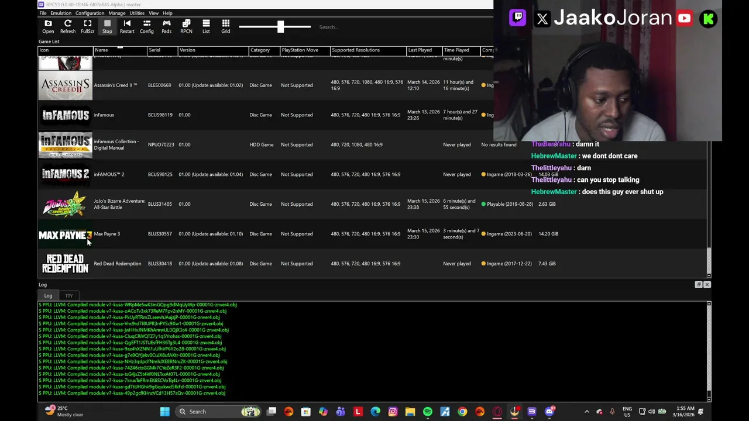Switch to fullscreen with FullScr icon
The image size is (749, 421).
pos(87,26)
